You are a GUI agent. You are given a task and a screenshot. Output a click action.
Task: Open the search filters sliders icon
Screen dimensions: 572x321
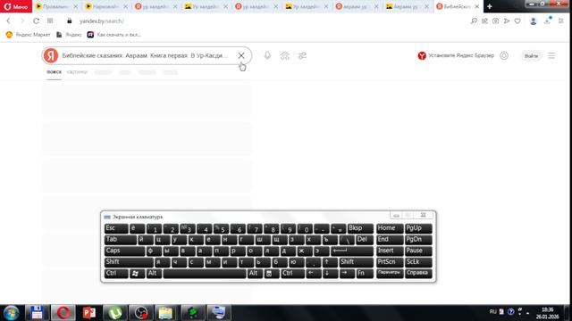(x=302, y=55)
